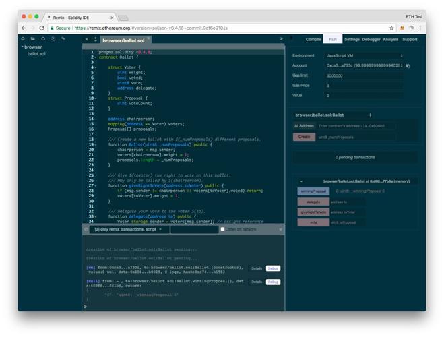Click the delegate function button
The height and width of the screenshot is (337, 444).
(313, 202)
